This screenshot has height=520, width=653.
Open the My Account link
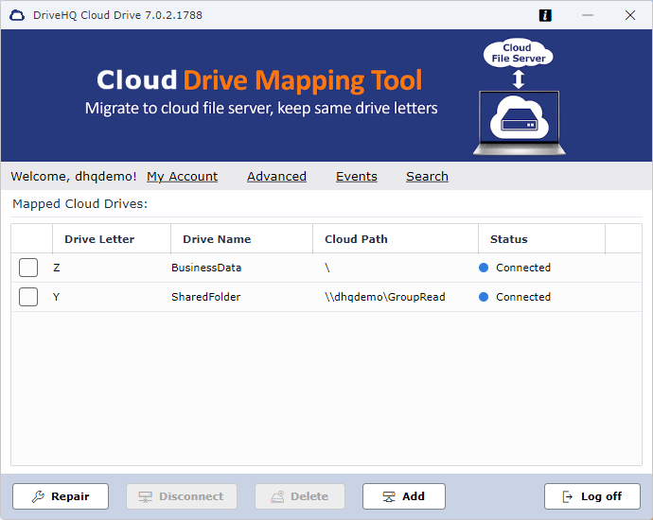coord(182,177)
